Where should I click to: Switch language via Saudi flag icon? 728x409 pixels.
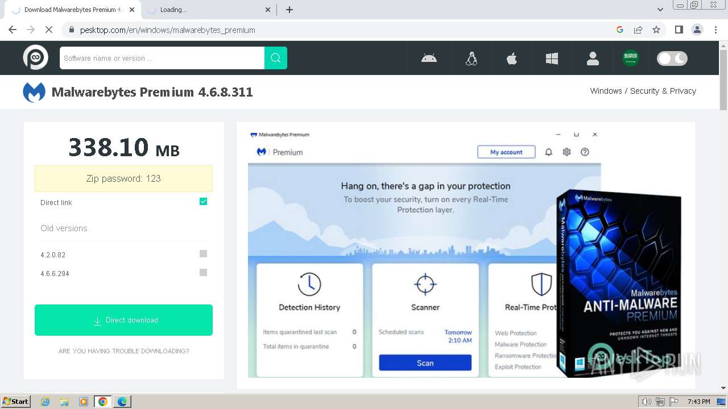[x=630, y=58]
